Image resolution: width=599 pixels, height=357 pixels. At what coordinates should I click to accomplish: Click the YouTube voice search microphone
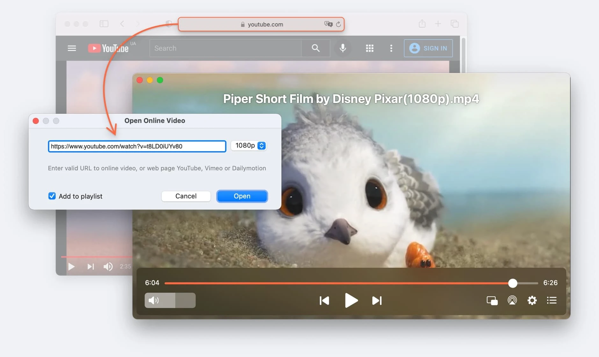[343, 48]
